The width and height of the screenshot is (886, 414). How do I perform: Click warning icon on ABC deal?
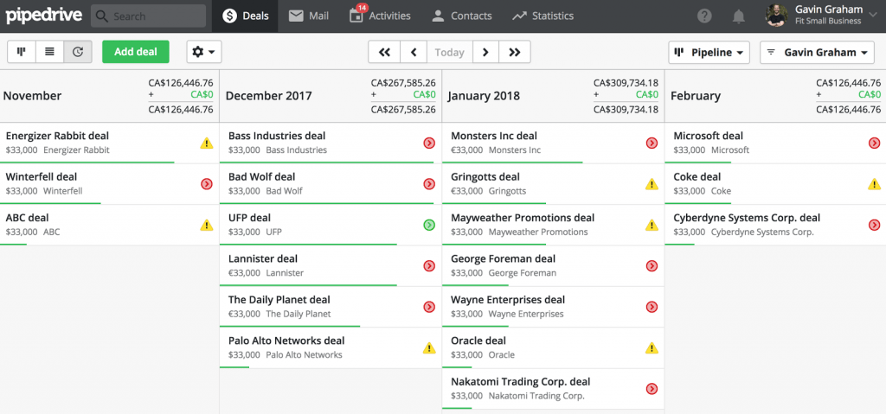click(207, 225)
